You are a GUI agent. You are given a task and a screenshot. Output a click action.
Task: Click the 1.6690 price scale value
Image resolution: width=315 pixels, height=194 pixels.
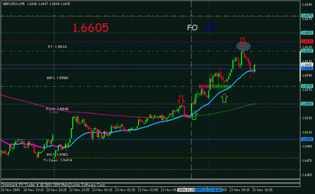[307, 5]
